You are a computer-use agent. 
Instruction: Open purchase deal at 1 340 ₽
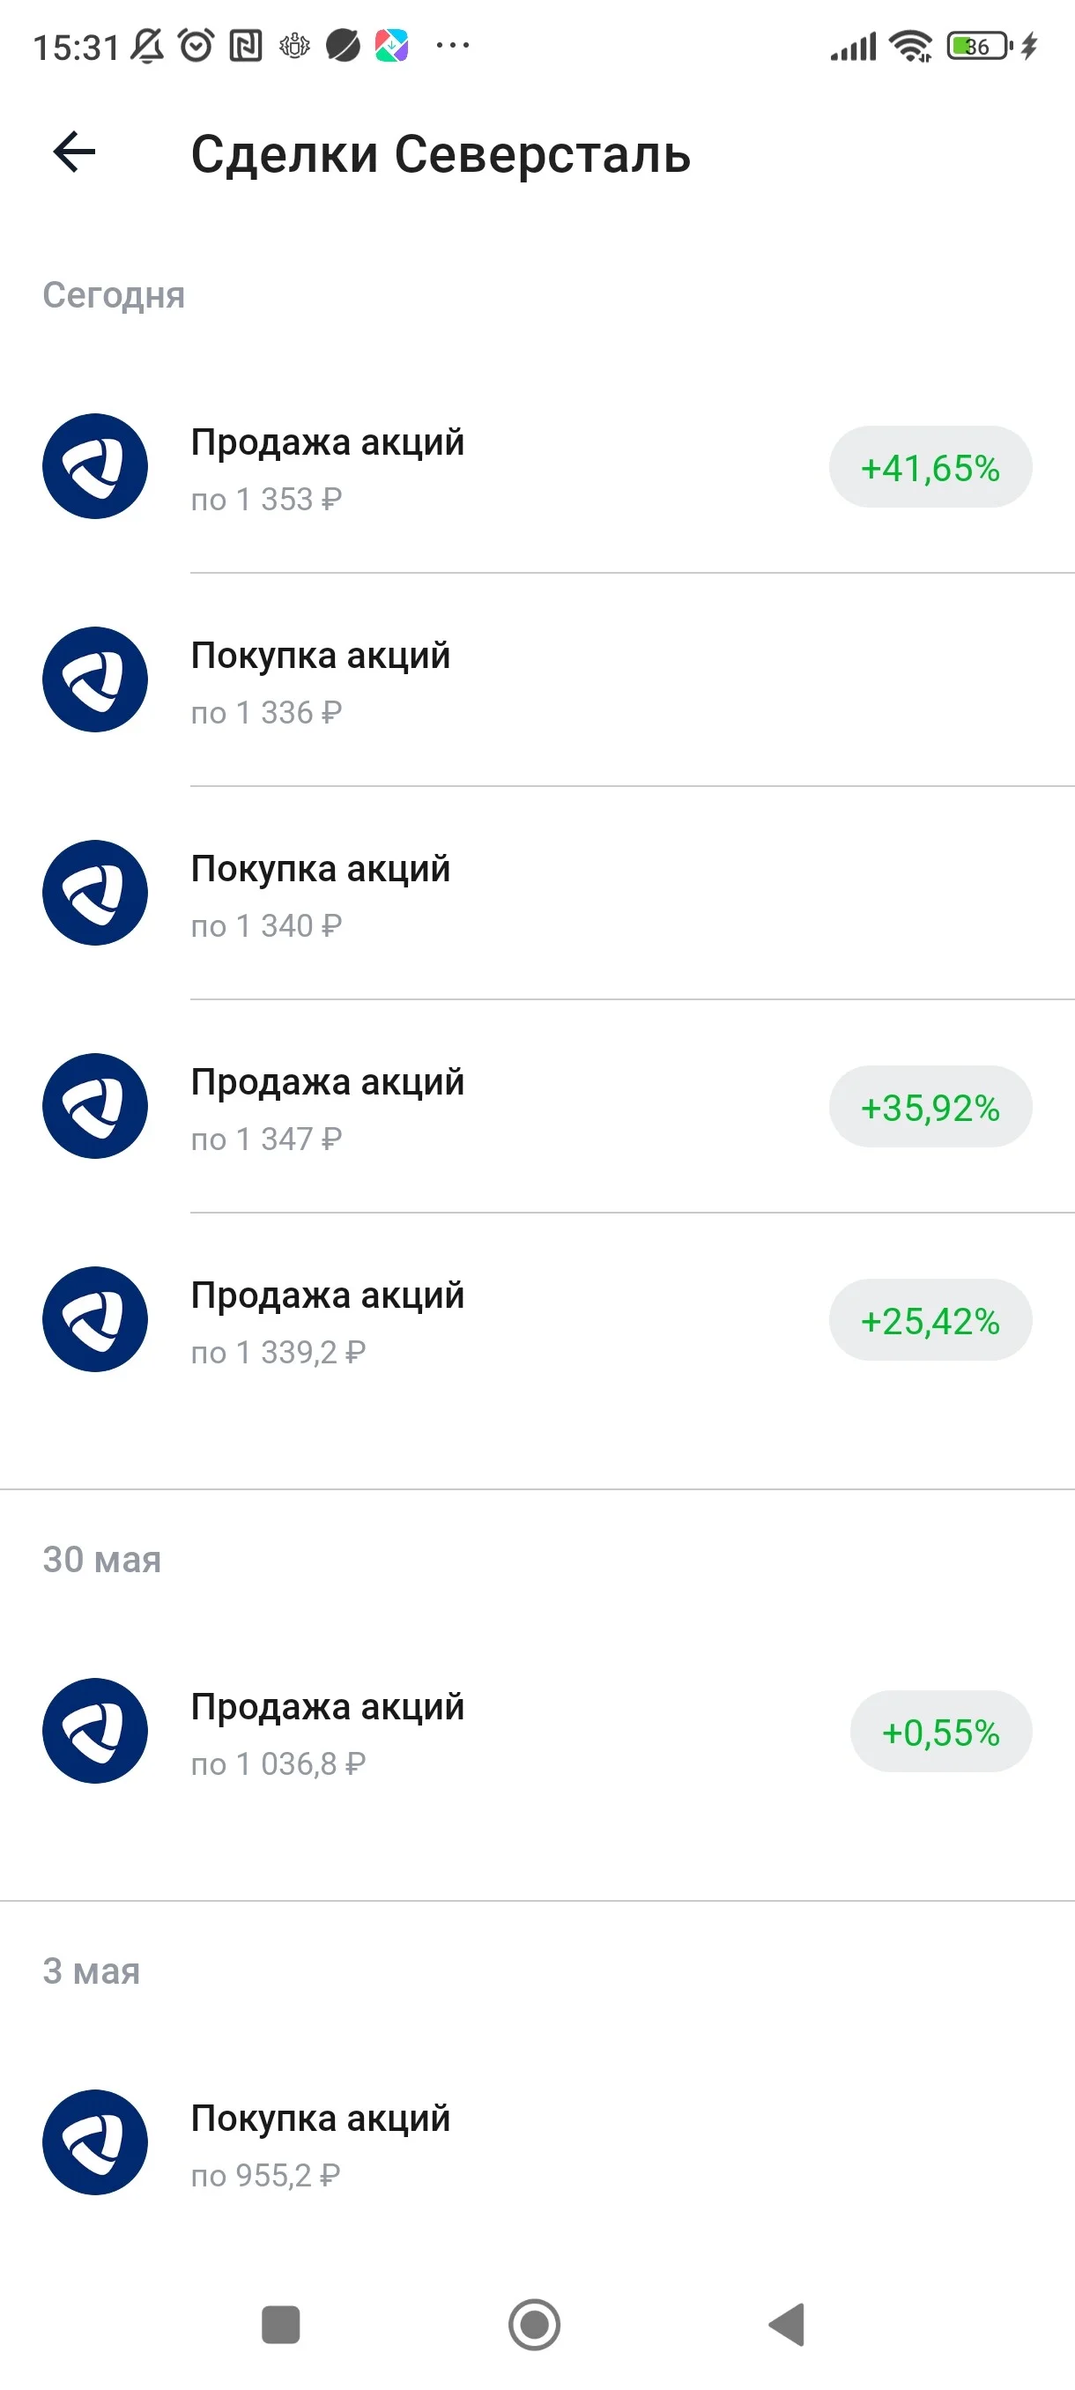tap(538, 894)
